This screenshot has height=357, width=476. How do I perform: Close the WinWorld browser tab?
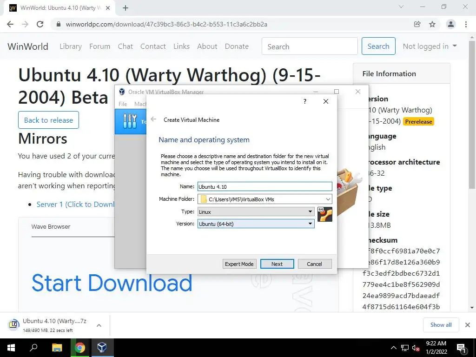click(108, 8)
